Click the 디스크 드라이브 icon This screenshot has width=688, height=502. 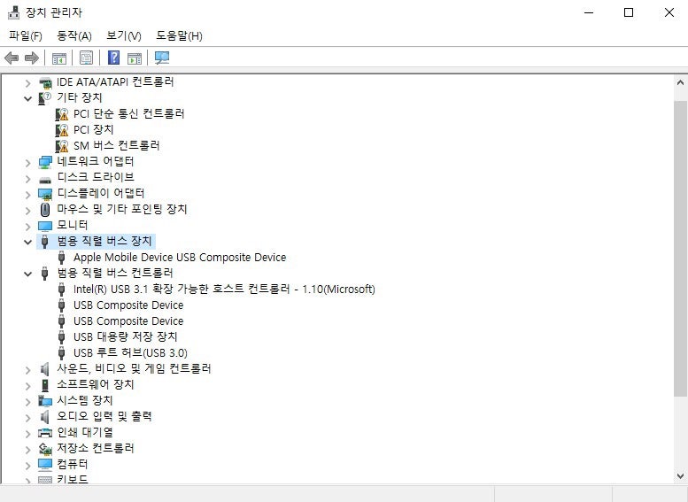tap(45, 180)
